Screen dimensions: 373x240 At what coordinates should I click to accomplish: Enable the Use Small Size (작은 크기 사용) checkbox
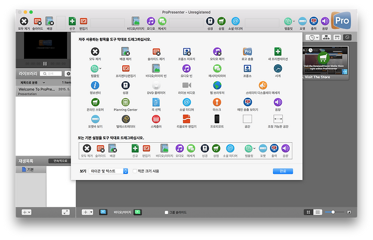pos(135,171)
